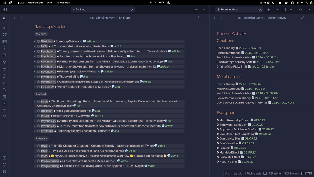The image size is (314, 177).
Task: Click the lock icon in the status bar
Action: (x=227, y=173)
